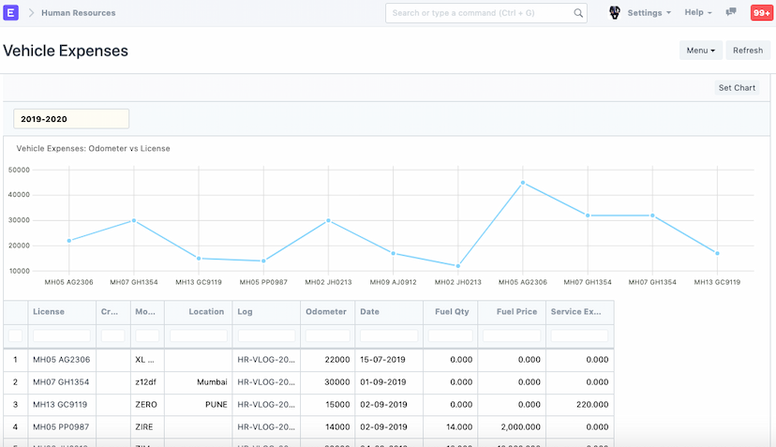Click the Mumbai location cell

199,382
